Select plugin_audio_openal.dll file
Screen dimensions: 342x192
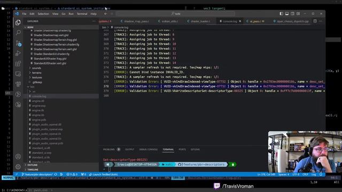point(46,124)
